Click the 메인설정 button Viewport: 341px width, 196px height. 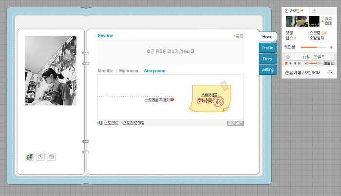coord(235,123)
